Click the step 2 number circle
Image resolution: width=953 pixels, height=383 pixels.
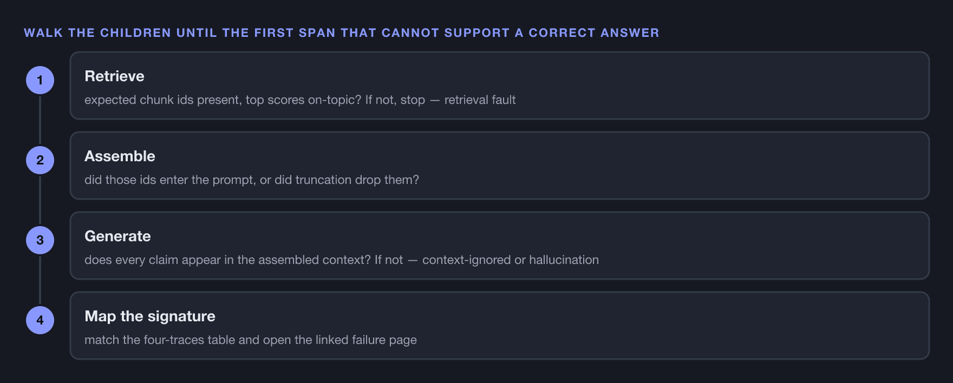pos(40,160)
